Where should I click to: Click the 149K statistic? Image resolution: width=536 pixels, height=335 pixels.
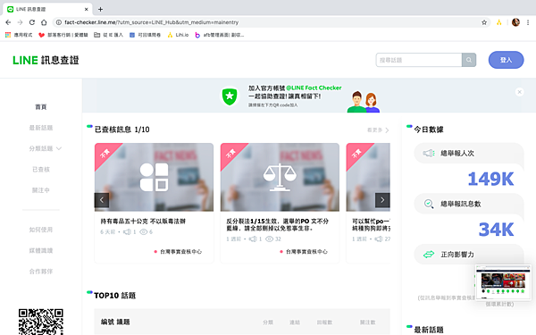pos(490,179)
